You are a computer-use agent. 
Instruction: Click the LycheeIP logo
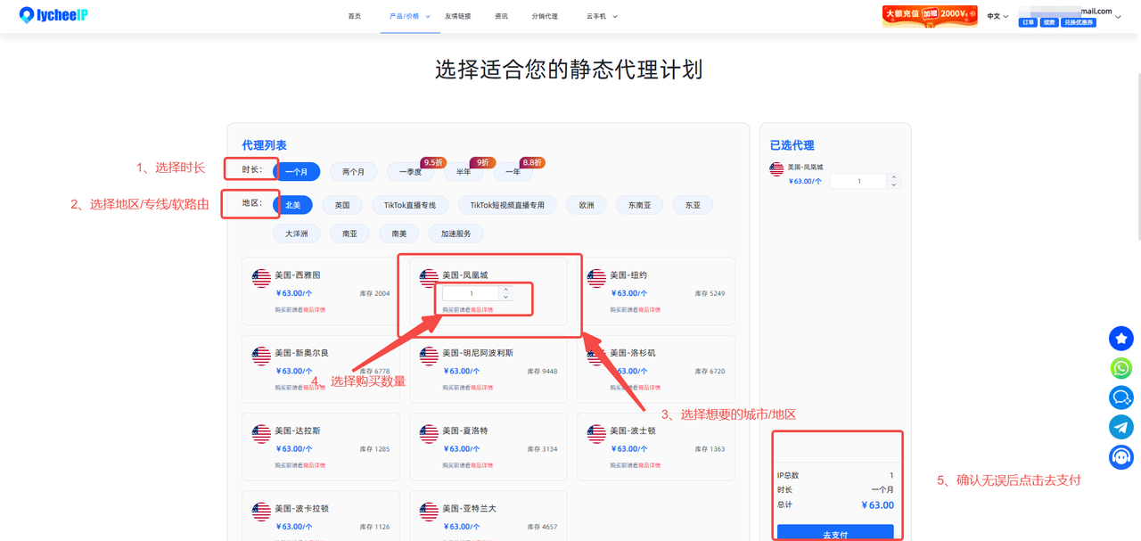click(53, 15)
